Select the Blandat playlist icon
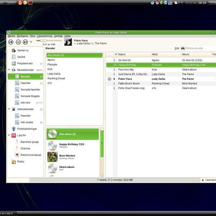The width and height of the screenshot is (216, 216). tap(17, 77)
